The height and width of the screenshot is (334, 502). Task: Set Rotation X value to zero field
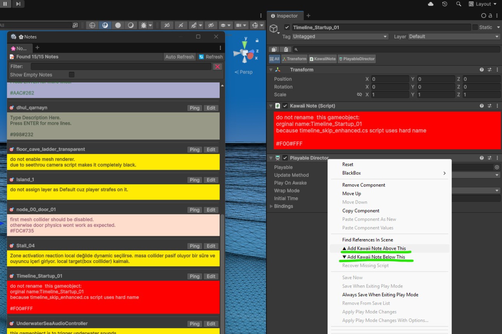[x=390, y=87]
